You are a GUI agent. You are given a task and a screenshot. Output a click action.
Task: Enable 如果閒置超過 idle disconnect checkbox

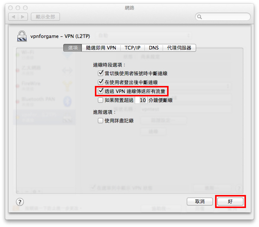[x=100, y=100]
